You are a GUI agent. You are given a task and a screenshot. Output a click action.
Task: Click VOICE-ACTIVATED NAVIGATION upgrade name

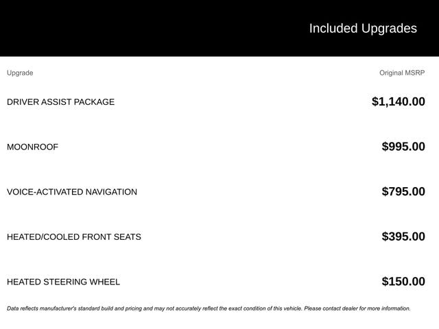[71, 192]
